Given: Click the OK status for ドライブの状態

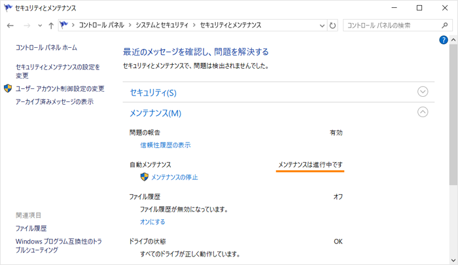Looking at the screenshot, I should [338, 241].
